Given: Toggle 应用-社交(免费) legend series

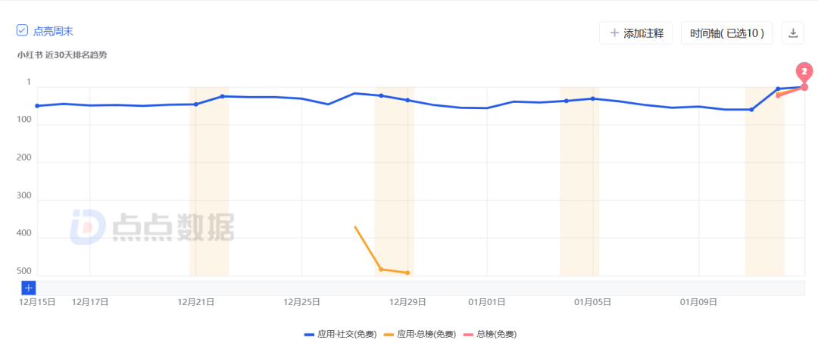Looking at the screenshot, I should 340,334.
